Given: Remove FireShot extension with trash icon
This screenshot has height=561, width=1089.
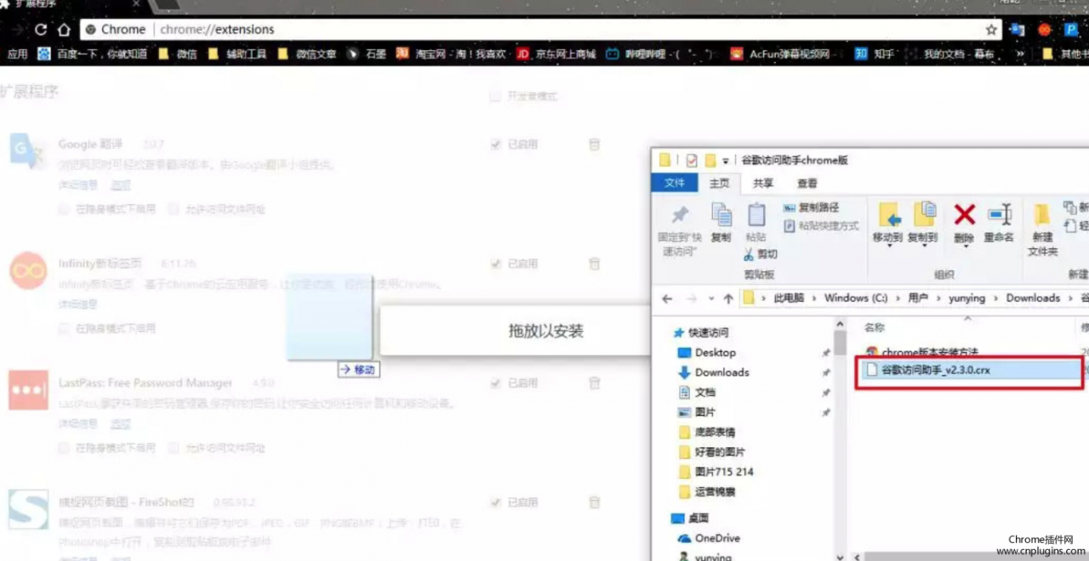Looking at the screenshot, I should tap(595, 502).
